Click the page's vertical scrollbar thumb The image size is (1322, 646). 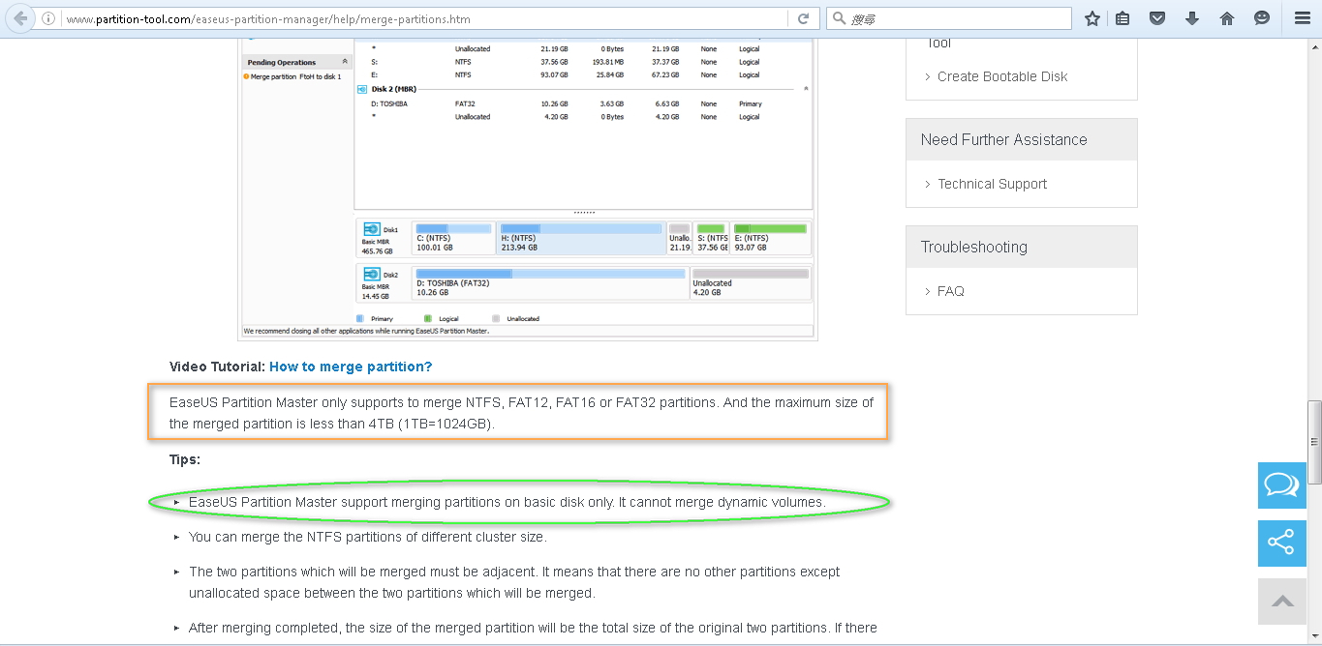(1314, 442)
